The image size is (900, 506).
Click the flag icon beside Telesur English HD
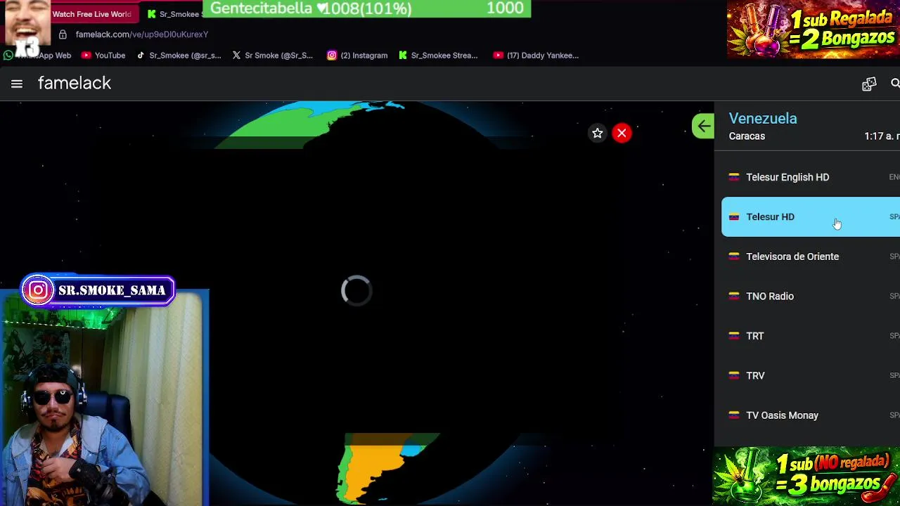click(734, 177)
